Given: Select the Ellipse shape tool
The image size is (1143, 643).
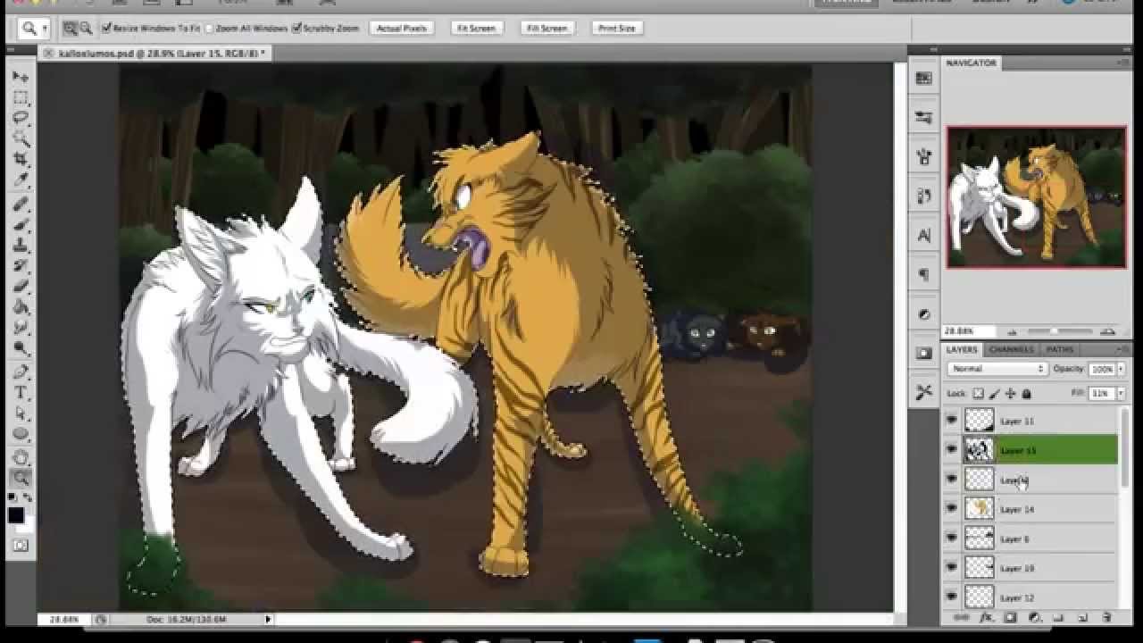Looking at the screenshot, I should [x=21, y=435].
